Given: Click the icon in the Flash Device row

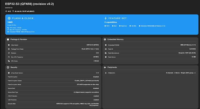Looking at the screenshot, I should (106, 57).
